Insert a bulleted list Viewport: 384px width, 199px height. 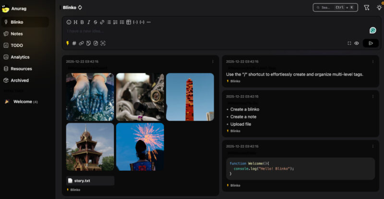point(109,22)
